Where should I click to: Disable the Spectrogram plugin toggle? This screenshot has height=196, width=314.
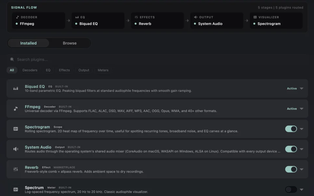[x=291, y=129]
